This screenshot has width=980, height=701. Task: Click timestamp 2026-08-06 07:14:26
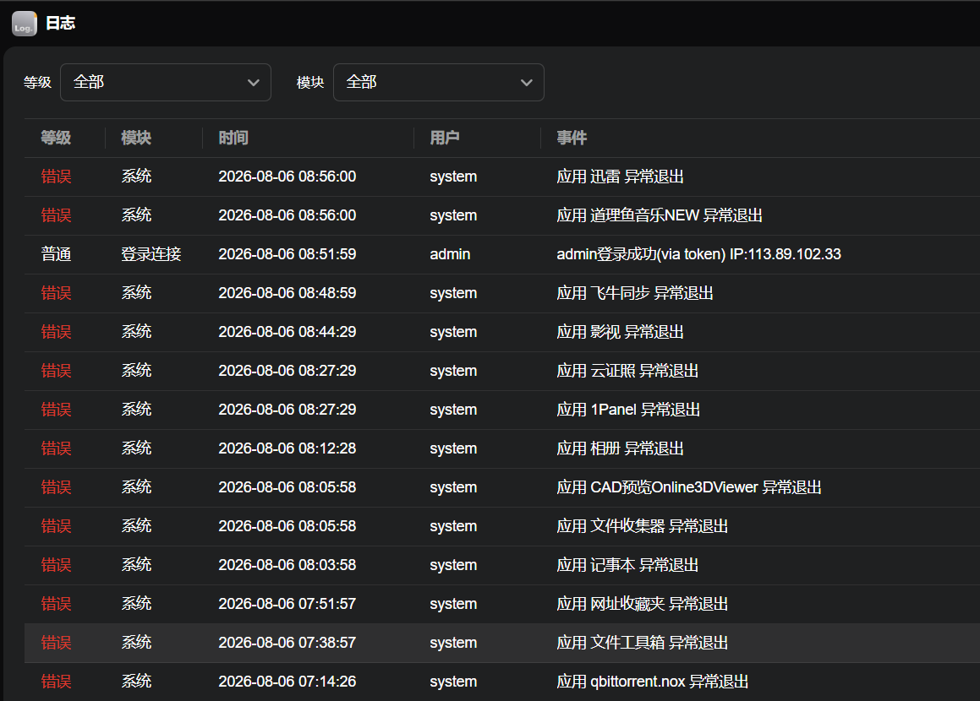[287, 682]
